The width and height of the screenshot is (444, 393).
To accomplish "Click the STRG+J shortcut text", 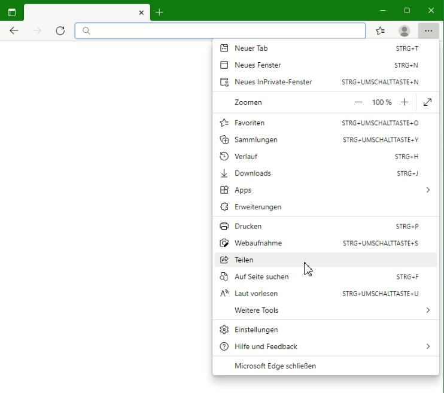I will point(407,173).
